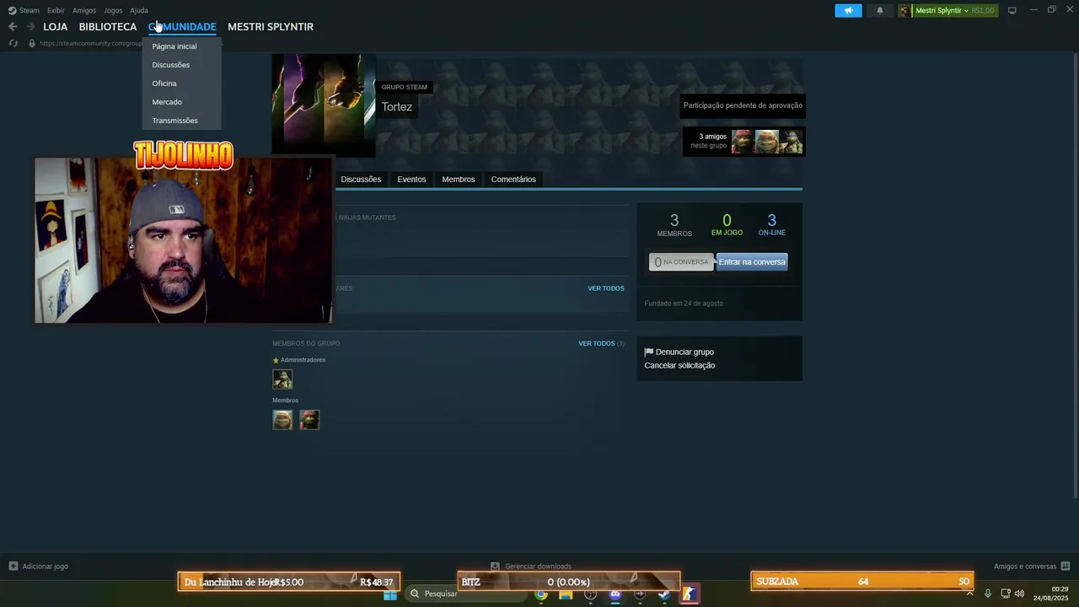Click the Steam logo at top left
The height and width of the screenshot is (607, 1079).
coord(12,11)
